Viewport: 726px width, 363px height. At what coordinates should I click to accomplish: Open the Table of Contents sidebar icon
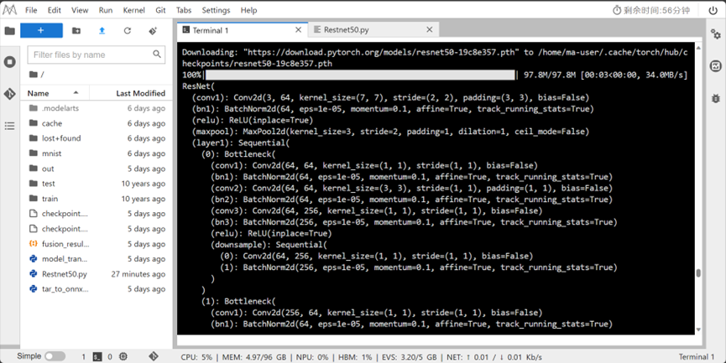(x=10, y=126)
